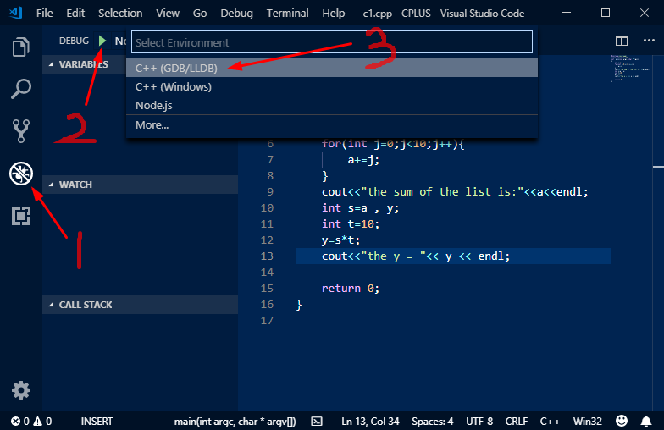Select C++ (Windows) environment
Viewport: 664px width, 430px height.
pyautogui.click(x=332, y=86)
